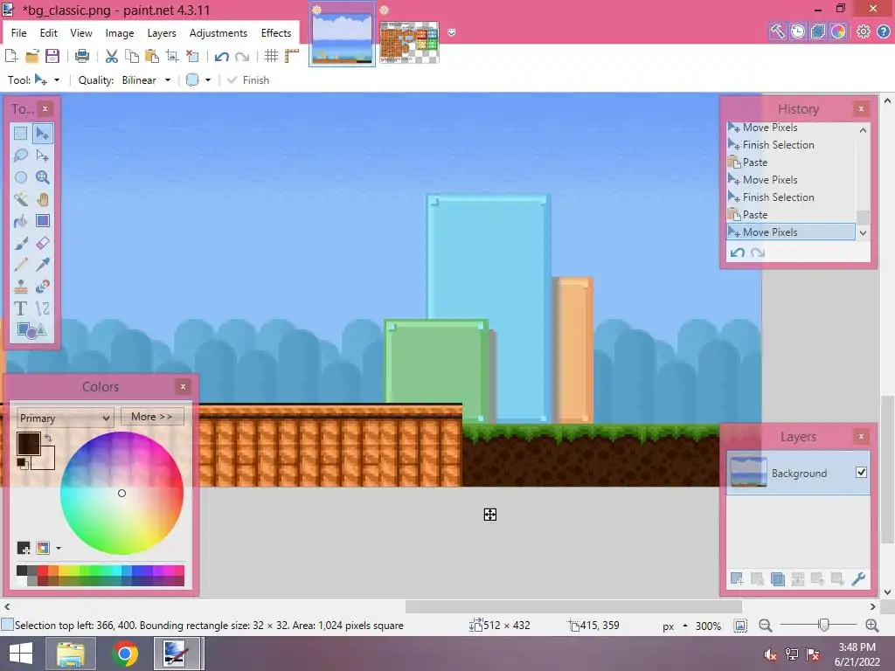Open the Adjustments menu
The height and width of the screenshot is (671, 895).
pos(219,33)
